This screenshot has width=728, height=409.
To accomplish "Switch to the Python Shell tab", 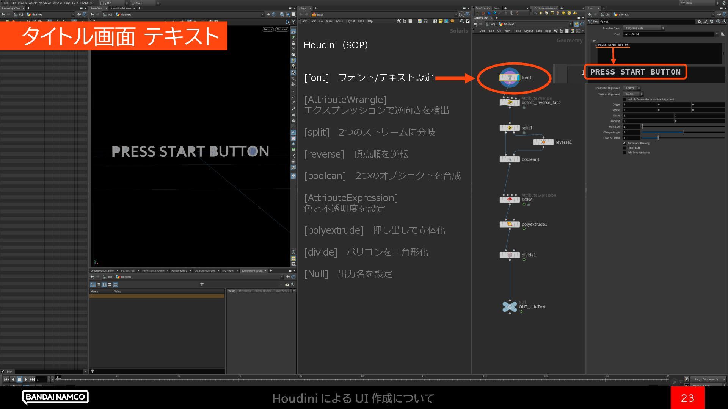I will pyautogui.click(x=128, y=270).
